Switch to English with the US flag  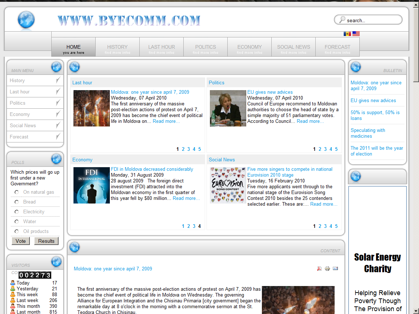[356, 33]
